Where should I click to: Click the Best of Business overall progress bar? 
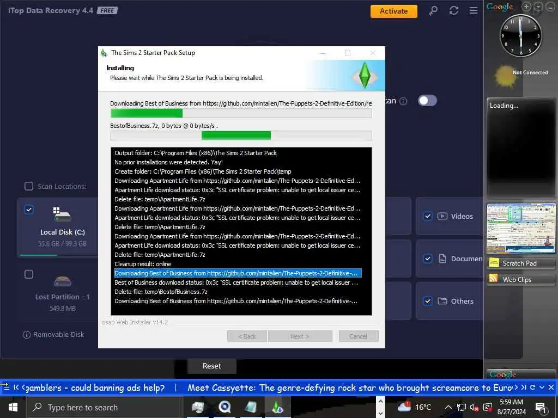(x=241, y=113)
